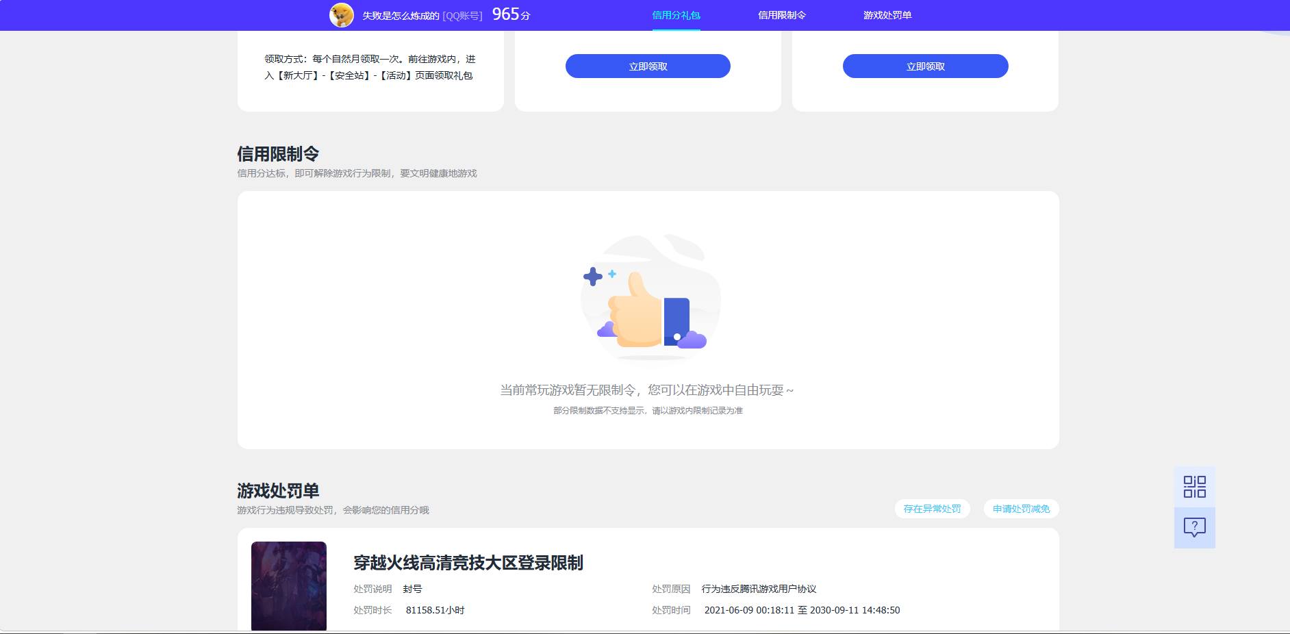Click the 81158.51小时 duration value
This screenshot has width=1290, height=634.
435,610
